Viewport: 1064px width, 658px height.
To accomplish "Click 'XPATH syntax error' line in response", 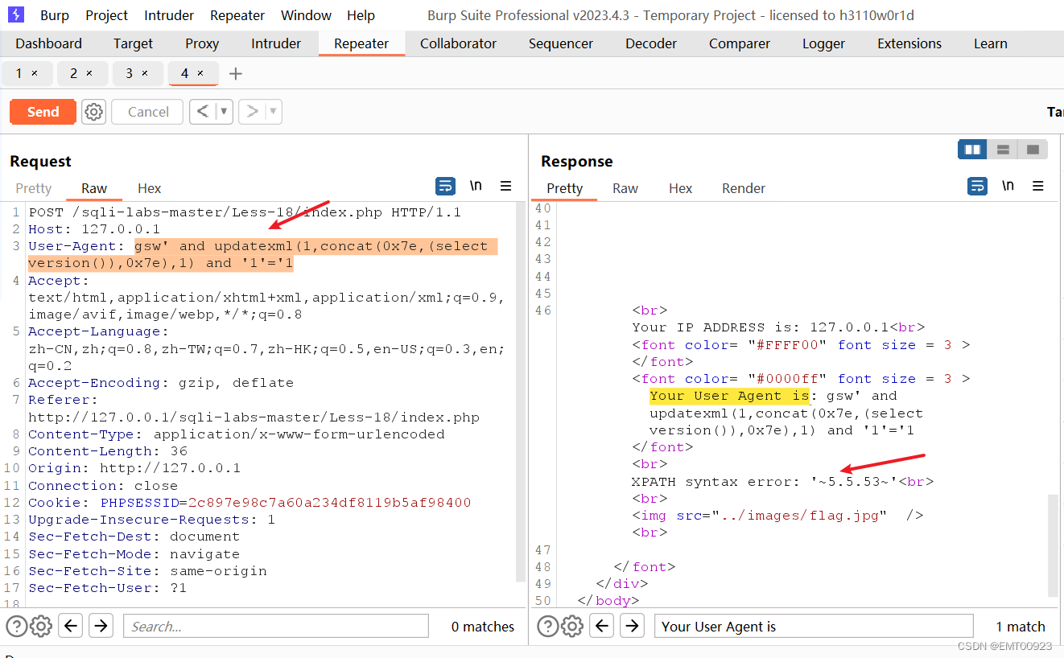I will [x=782, y=482].
